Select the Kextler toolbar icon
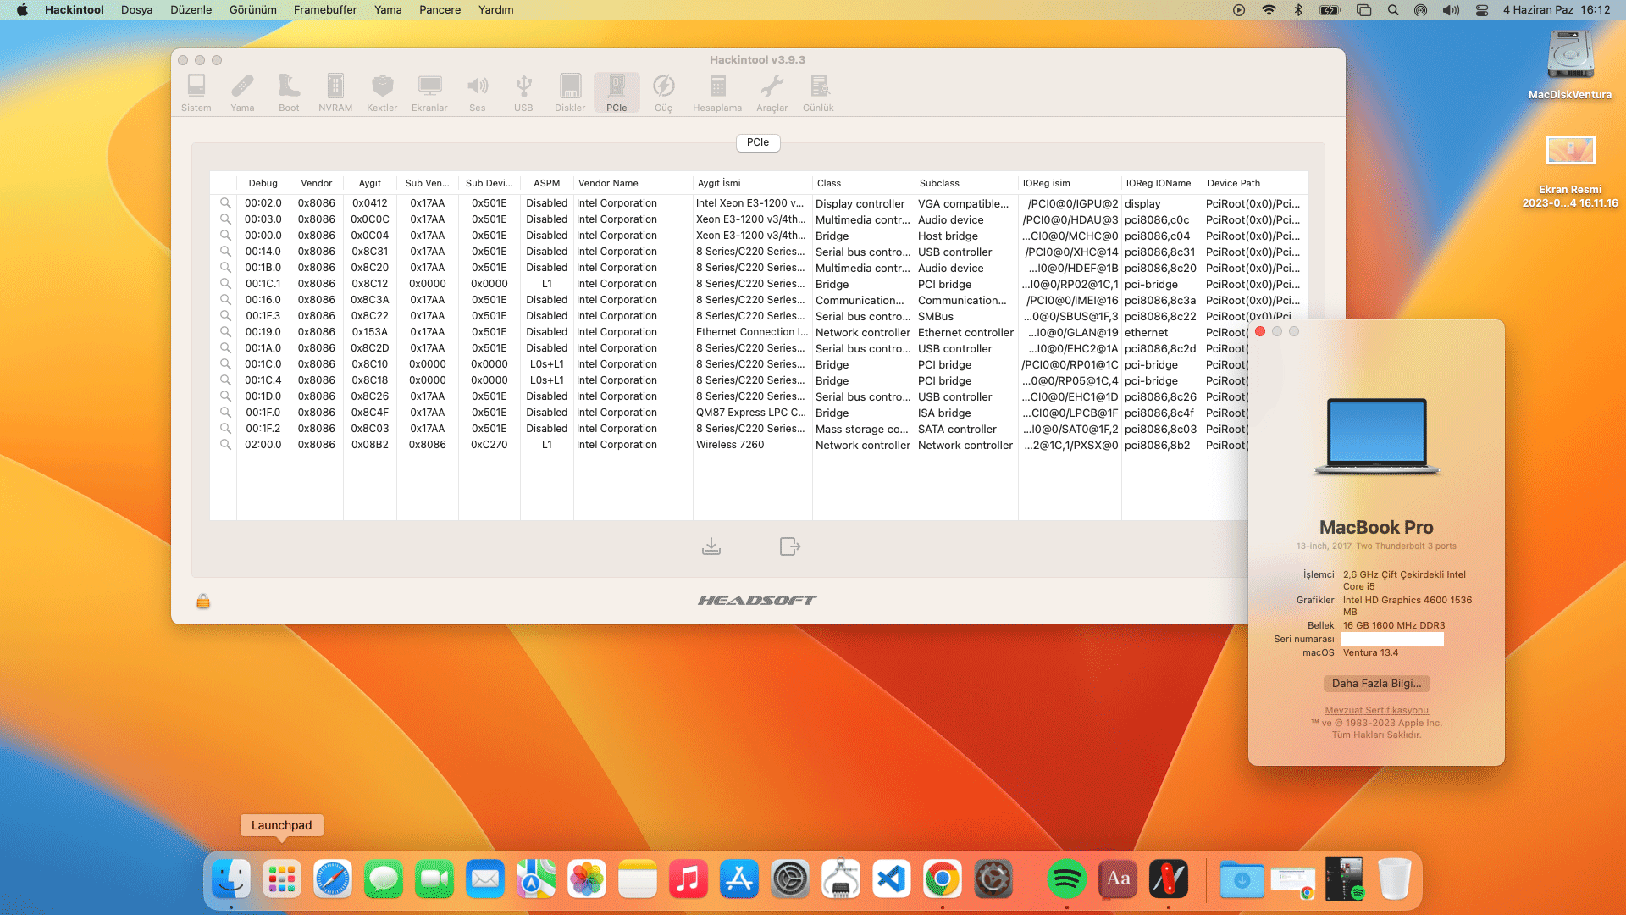This screenshot has height=915, width=1626. click(382, 91)
